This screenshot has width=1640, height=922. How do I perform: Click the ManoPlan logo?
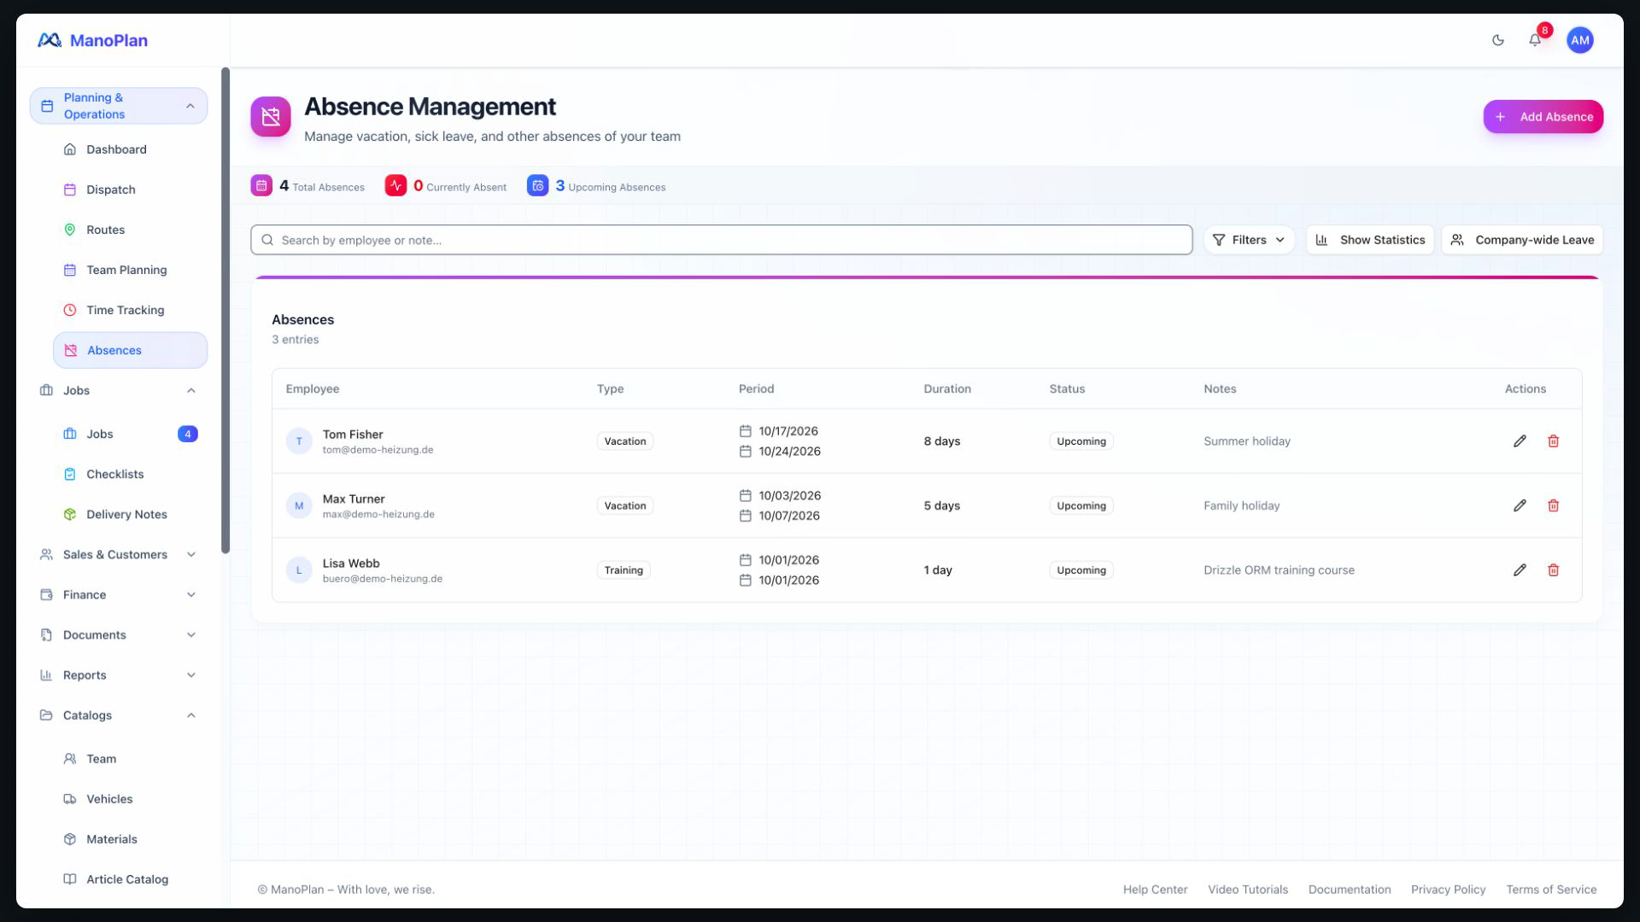coord(92,40)
